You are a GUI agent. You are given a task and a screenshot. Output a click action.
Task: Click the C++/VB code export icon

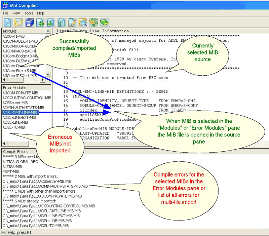pos(93,23)
